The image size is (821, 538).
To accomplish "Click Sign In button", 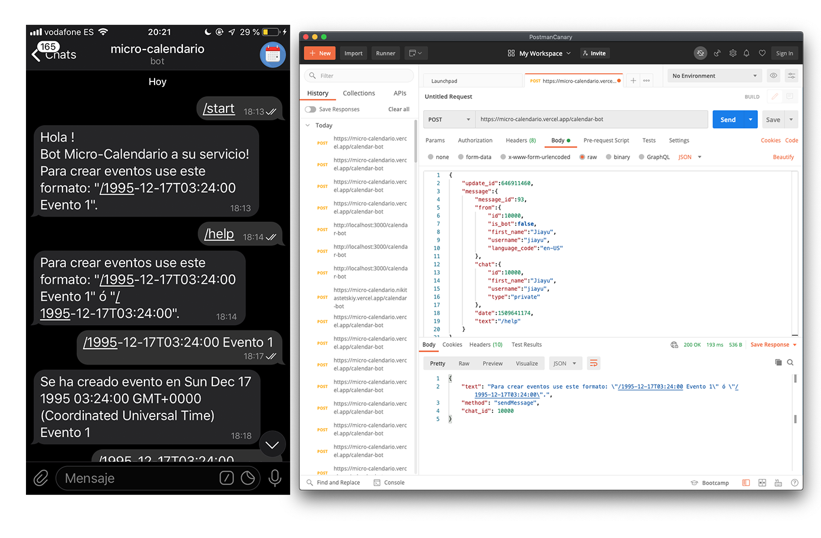I will (x=784, y=53).
